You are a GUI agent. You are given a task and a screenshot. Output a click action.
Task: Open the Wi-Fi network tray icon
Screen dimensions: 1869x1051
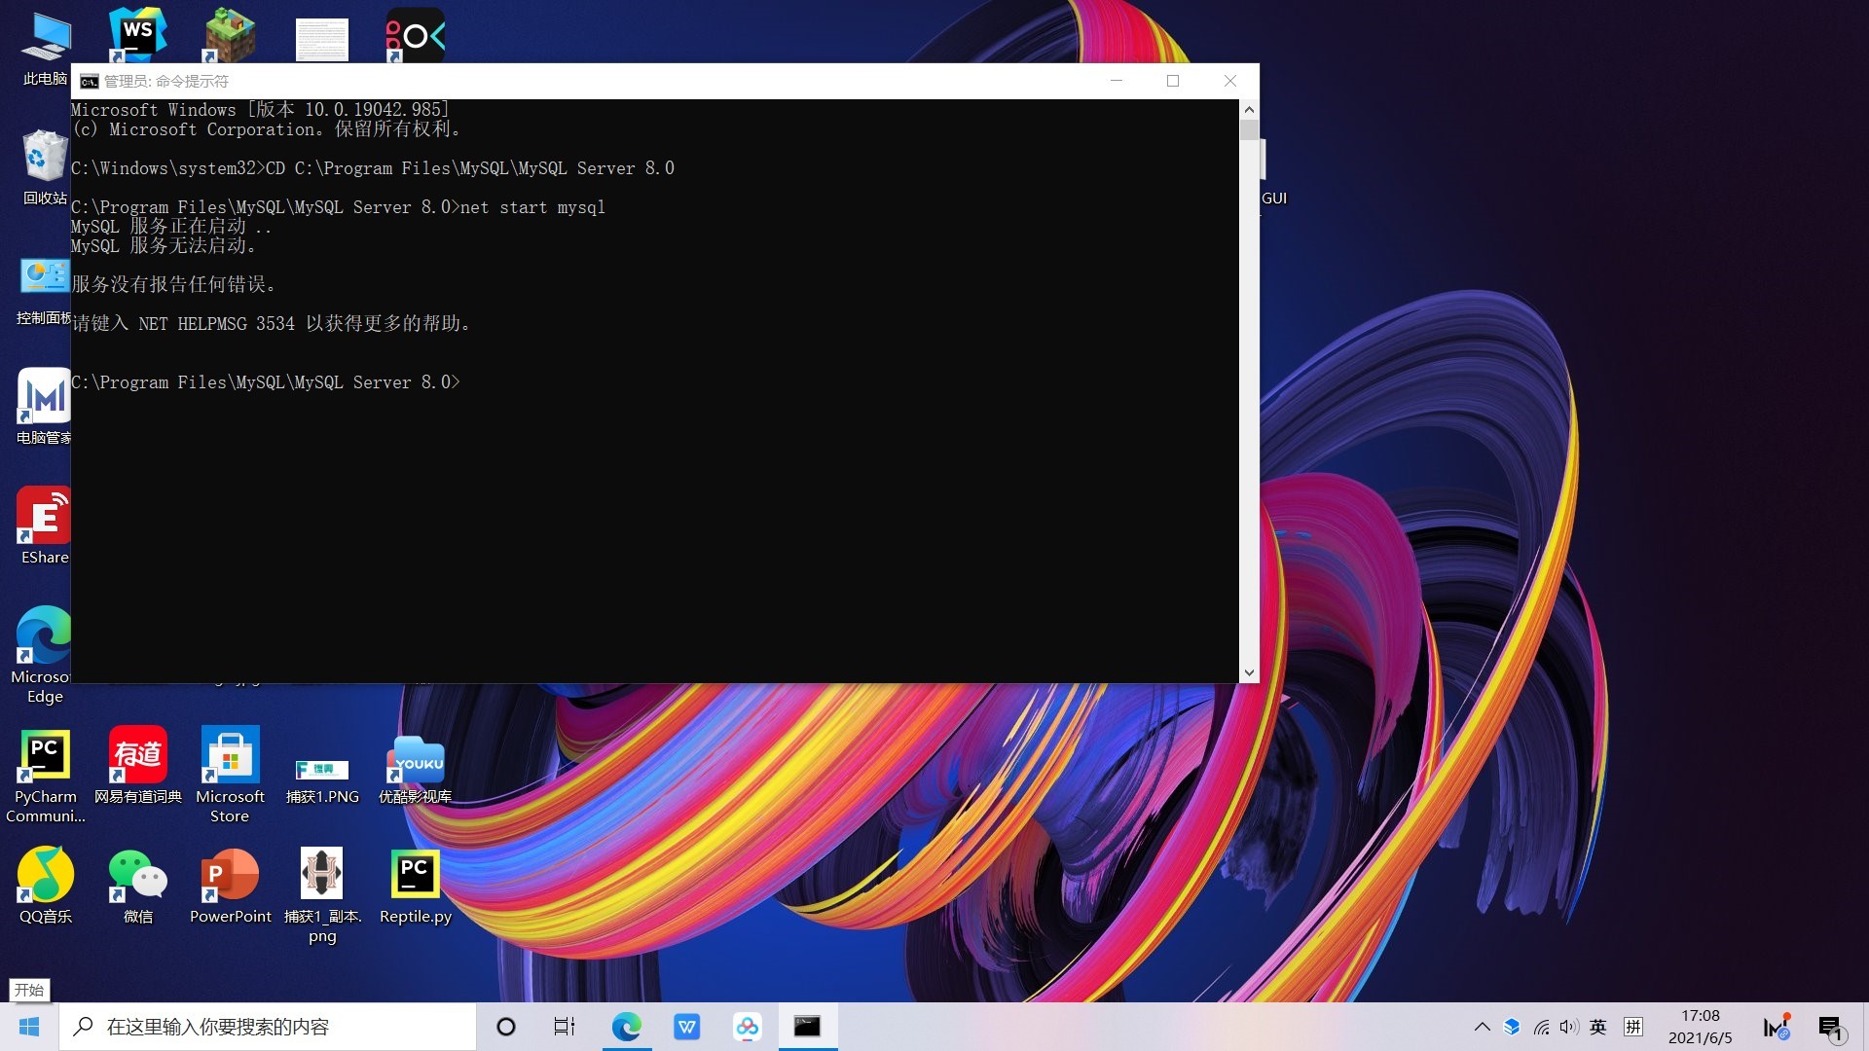tap(1541, 1027)
